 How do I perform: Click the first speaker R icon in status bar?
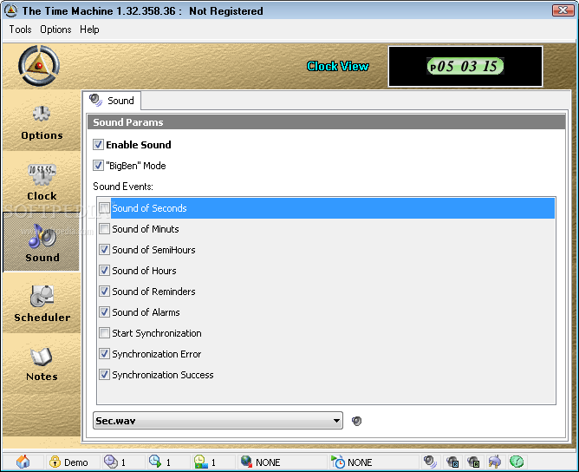coord(452,462)
